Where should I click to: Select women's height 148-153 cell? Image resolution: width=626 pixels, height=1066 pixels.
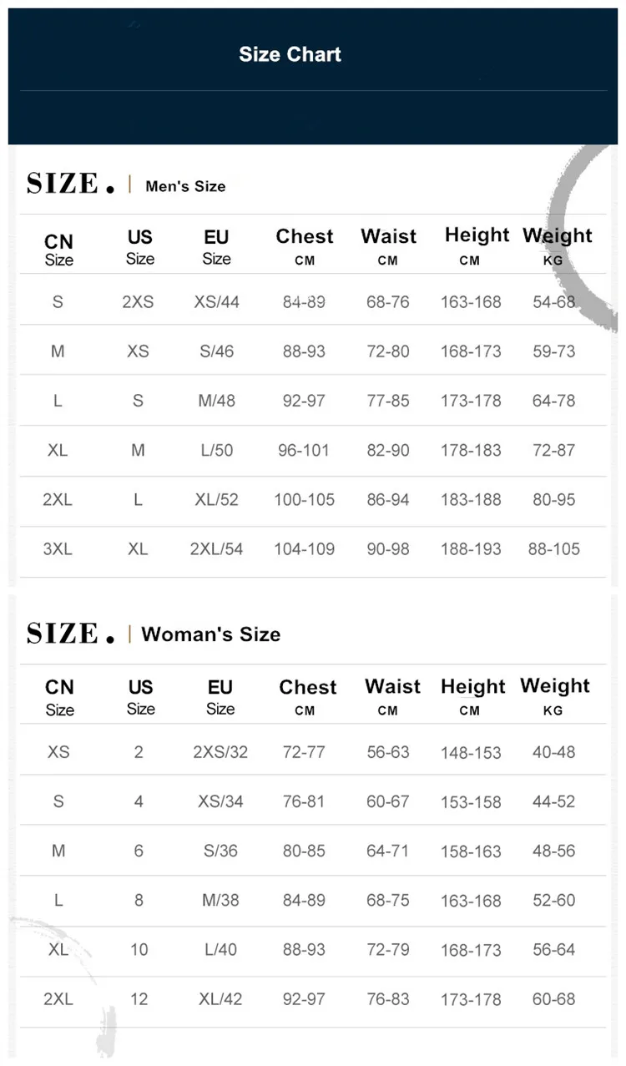pyautogui.click(x=471, y=753)
